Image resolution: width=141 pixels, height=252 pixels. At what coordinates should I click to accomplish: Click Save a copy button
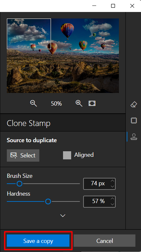point(38,241)
